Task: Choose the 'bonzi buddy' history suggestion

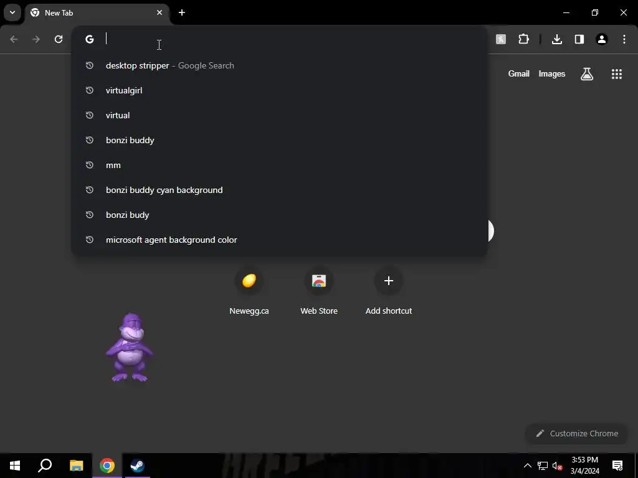Action: tap(280, 140)
